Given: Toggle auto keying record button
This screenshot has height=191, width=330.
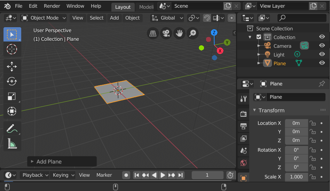Looking at the screenshot, I should pyautogui.click(x=126, y=175).
